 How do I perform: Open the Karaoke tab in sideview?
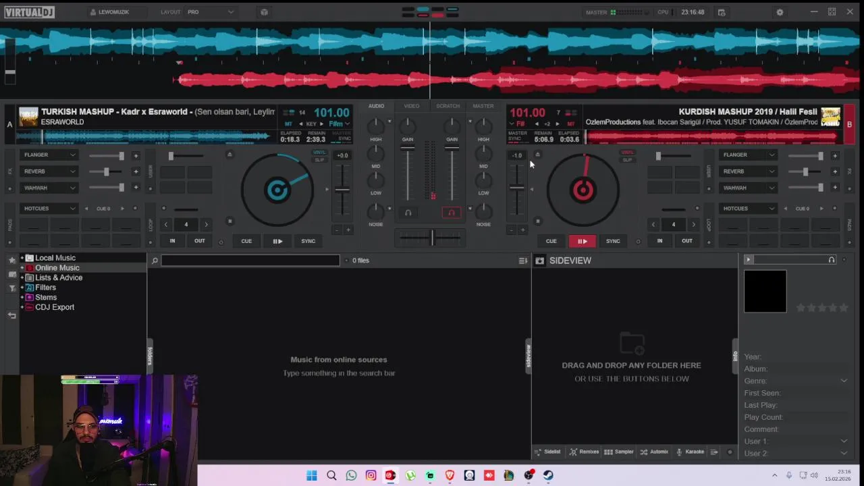click(691, 452)
